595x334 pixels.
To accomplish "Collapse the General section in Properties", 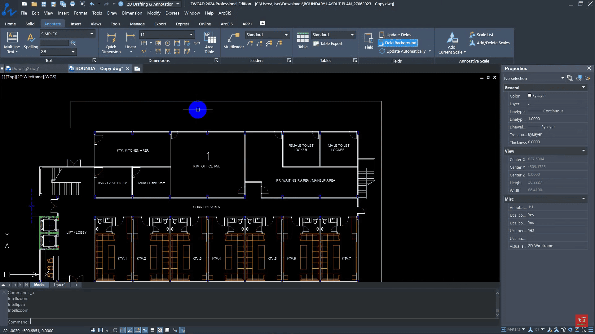I will 584,88.
